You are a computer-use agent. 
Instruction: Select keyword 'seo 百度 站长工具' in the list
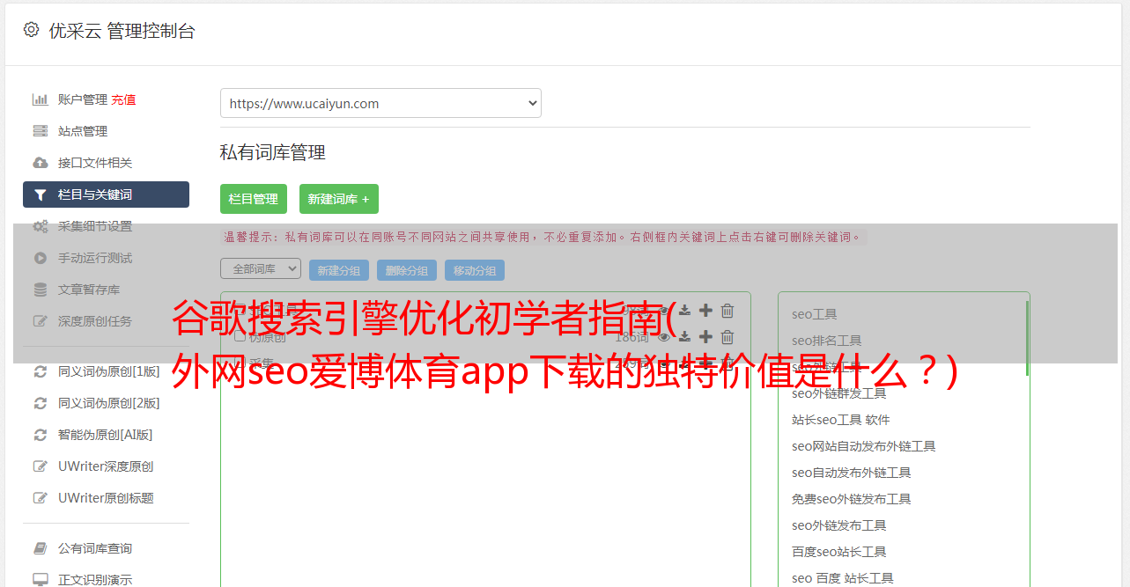(843, 578)
